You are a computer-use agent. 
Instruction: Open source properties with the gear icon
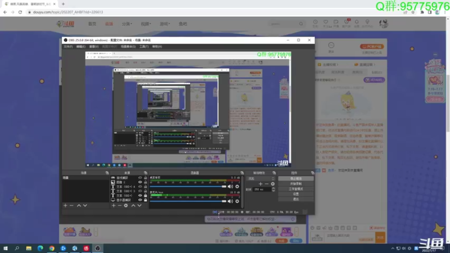pyautogui.click(x=125, y=206)
